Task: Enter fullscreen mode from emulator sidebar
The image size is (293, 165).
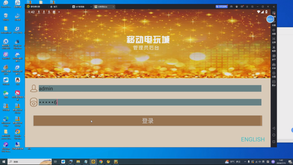Action: coord(274,39)
